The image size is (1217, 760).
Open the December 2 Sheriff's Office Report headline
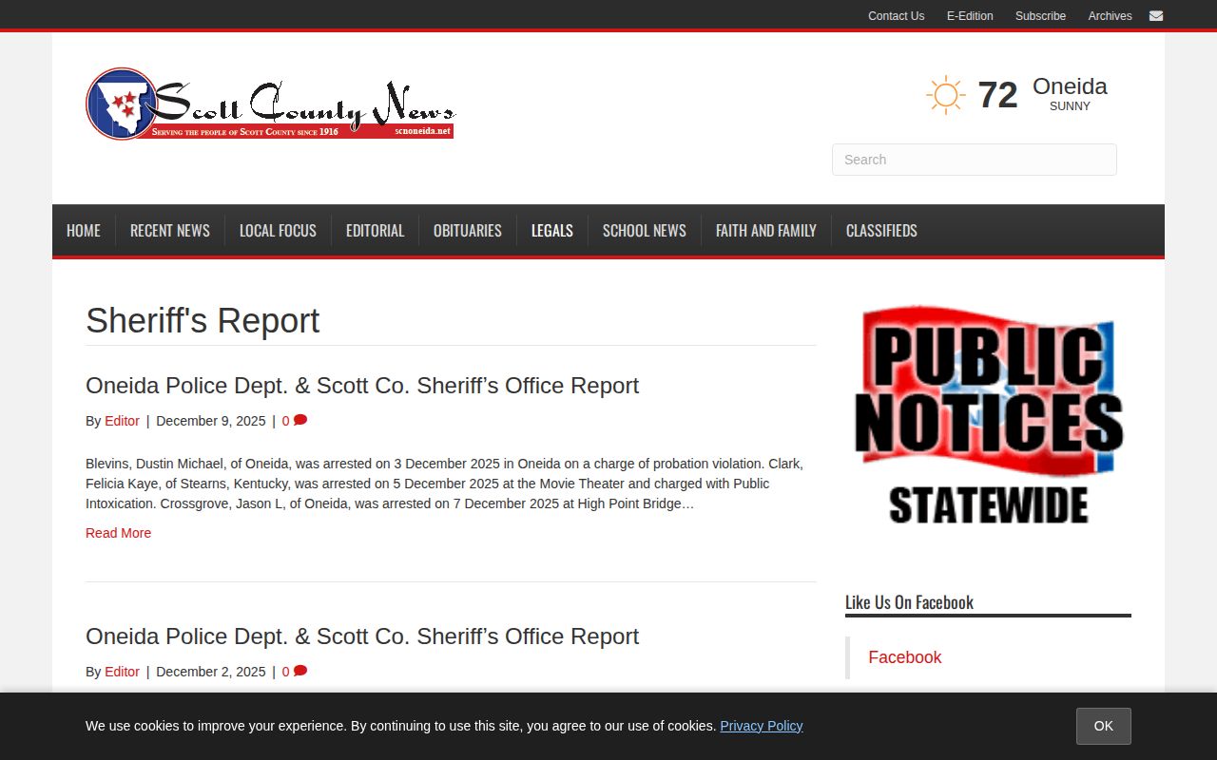pyautogui.click(x=362, y=636)
